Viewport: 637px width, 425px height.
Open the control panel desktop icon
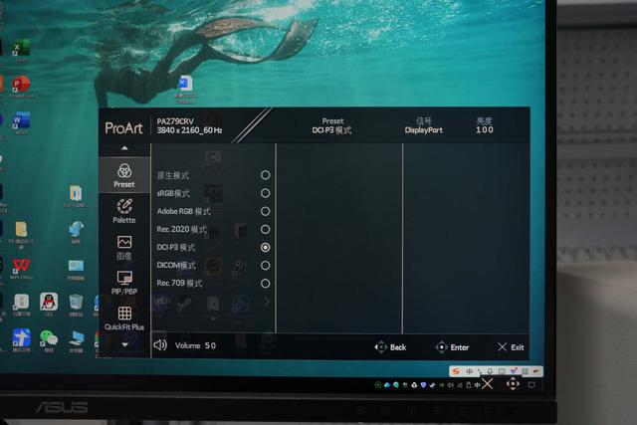point(76,268)
